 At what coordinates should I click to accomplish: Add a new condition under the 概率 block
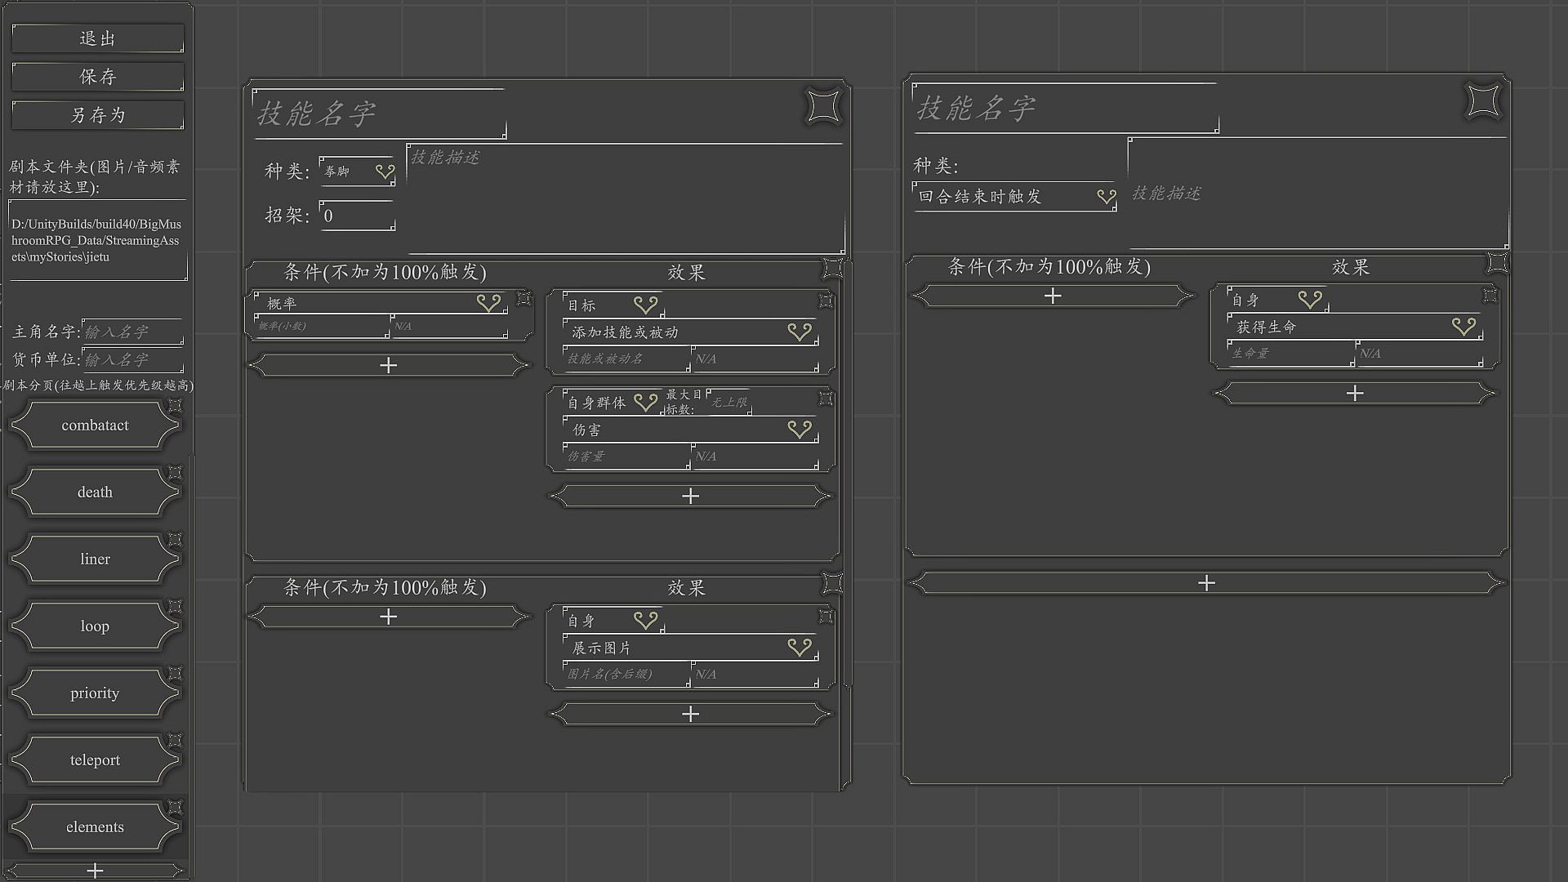click(x=389, y=365)
